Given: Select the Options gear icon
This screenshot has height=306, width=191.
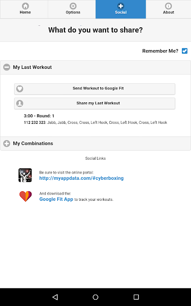Looking at the screenshot, I should click(73, 6).
